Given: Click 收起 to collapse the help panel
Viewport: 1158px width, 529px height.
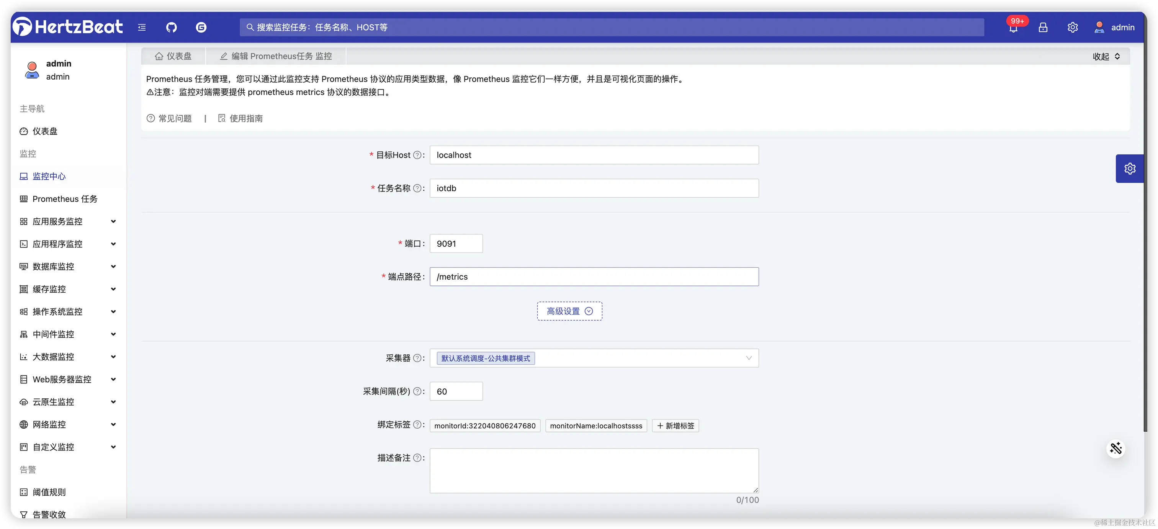Looking at the screenshot, I should (x=1107, y=56).
